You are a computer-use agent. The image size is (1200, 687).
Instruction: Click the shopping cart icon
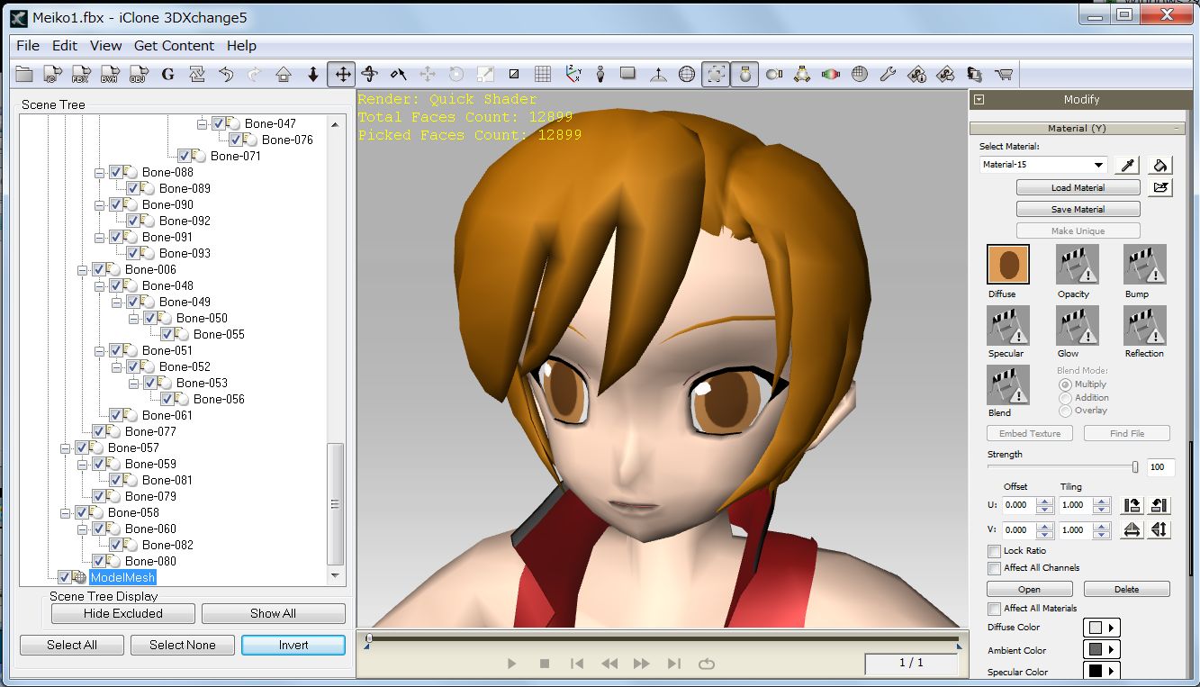[1003, 74]
